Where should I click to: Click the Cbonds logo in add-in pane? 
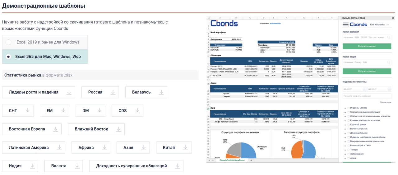358,25
